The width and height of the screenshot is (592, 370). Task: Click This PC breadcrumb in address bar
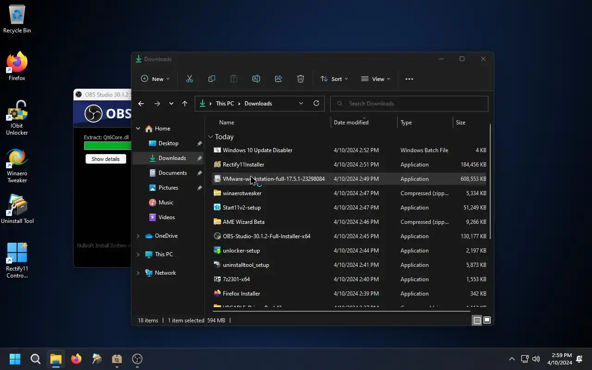[x=225, y=104]
